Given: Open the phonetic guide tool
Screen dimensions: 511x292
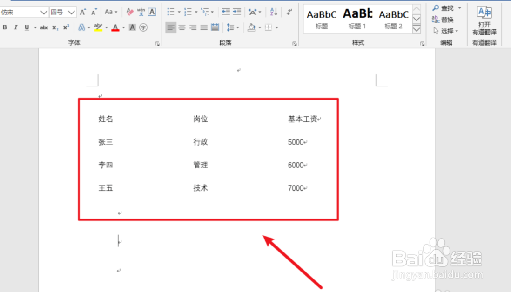Looking at the screenshot, I should [x=141, y=12].
